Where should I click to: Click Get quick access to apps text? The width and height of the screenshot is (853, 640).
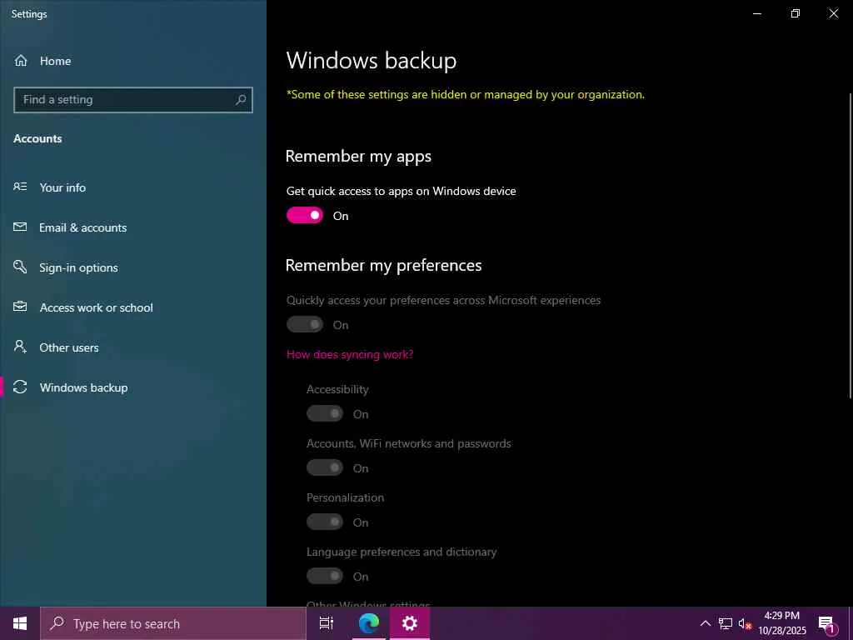click(402, 191)
